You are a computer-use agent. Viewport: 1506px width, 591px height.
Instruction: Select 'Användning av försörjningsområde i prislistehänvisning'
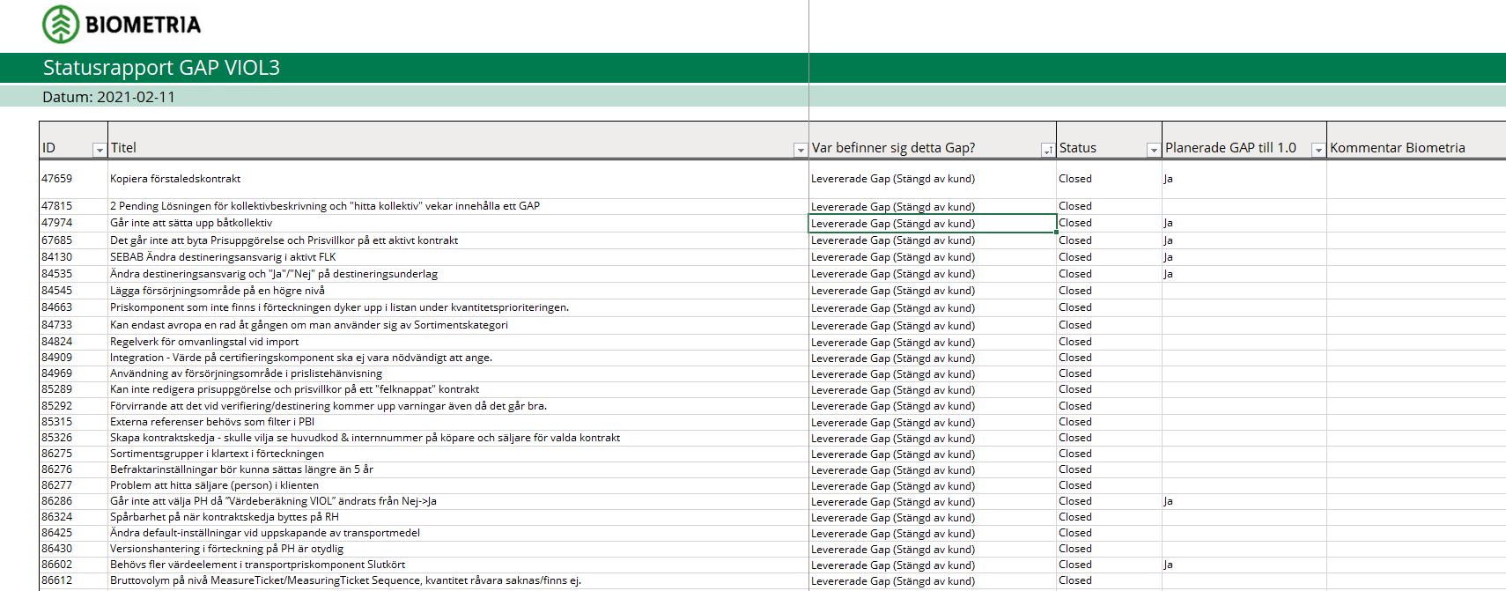point(246,373)
